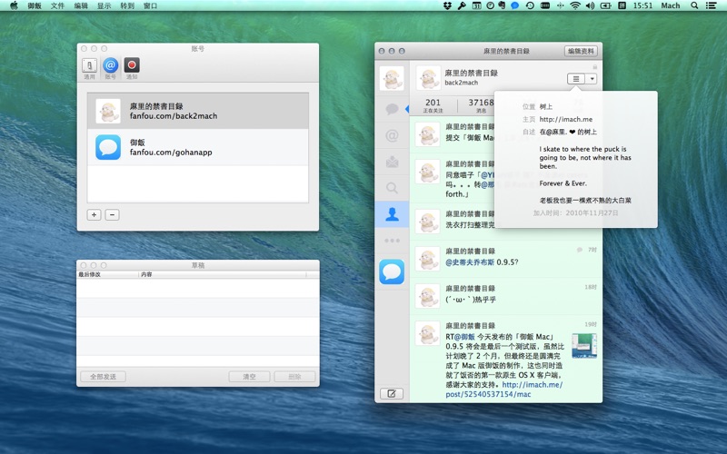Open the 通知 notifications preferences pane
The width and height of the screenshot is (727, 454).
132,67
